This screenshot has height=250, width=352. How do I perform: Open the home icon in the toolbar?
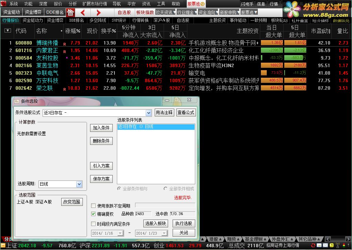coord(70,13)
